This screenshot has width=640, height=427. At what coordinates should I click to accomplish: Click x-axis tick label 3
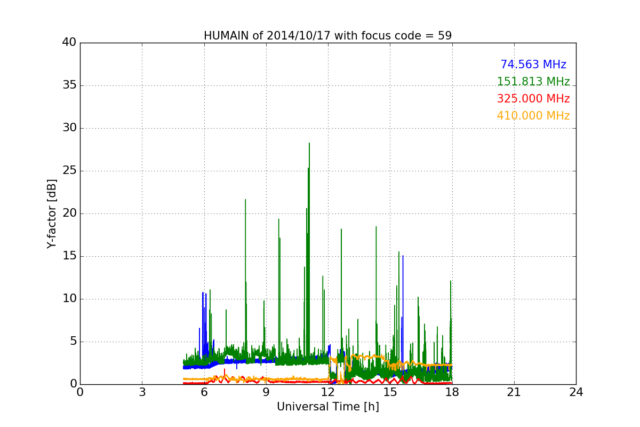(x=142, y=392)
